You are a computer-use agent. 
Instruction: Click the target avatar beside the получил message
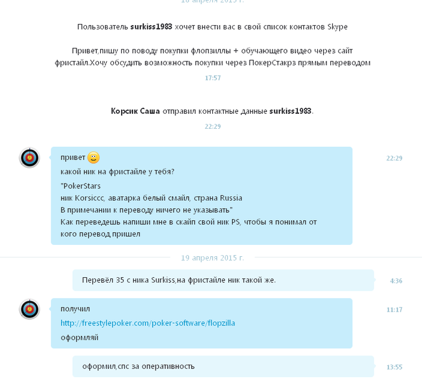[x=30, y=309]
